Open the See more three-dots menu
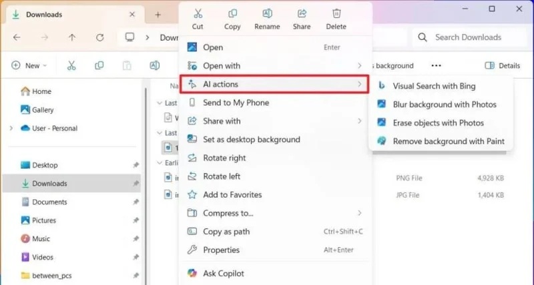The width and height of the screenshot is (534, 285). click(x=437, y=65)
